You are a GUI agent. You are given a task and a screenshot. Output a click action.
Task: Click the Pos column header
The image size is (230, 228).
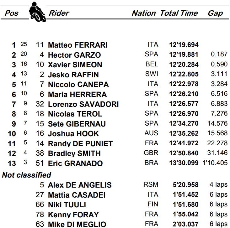(12, 13)
